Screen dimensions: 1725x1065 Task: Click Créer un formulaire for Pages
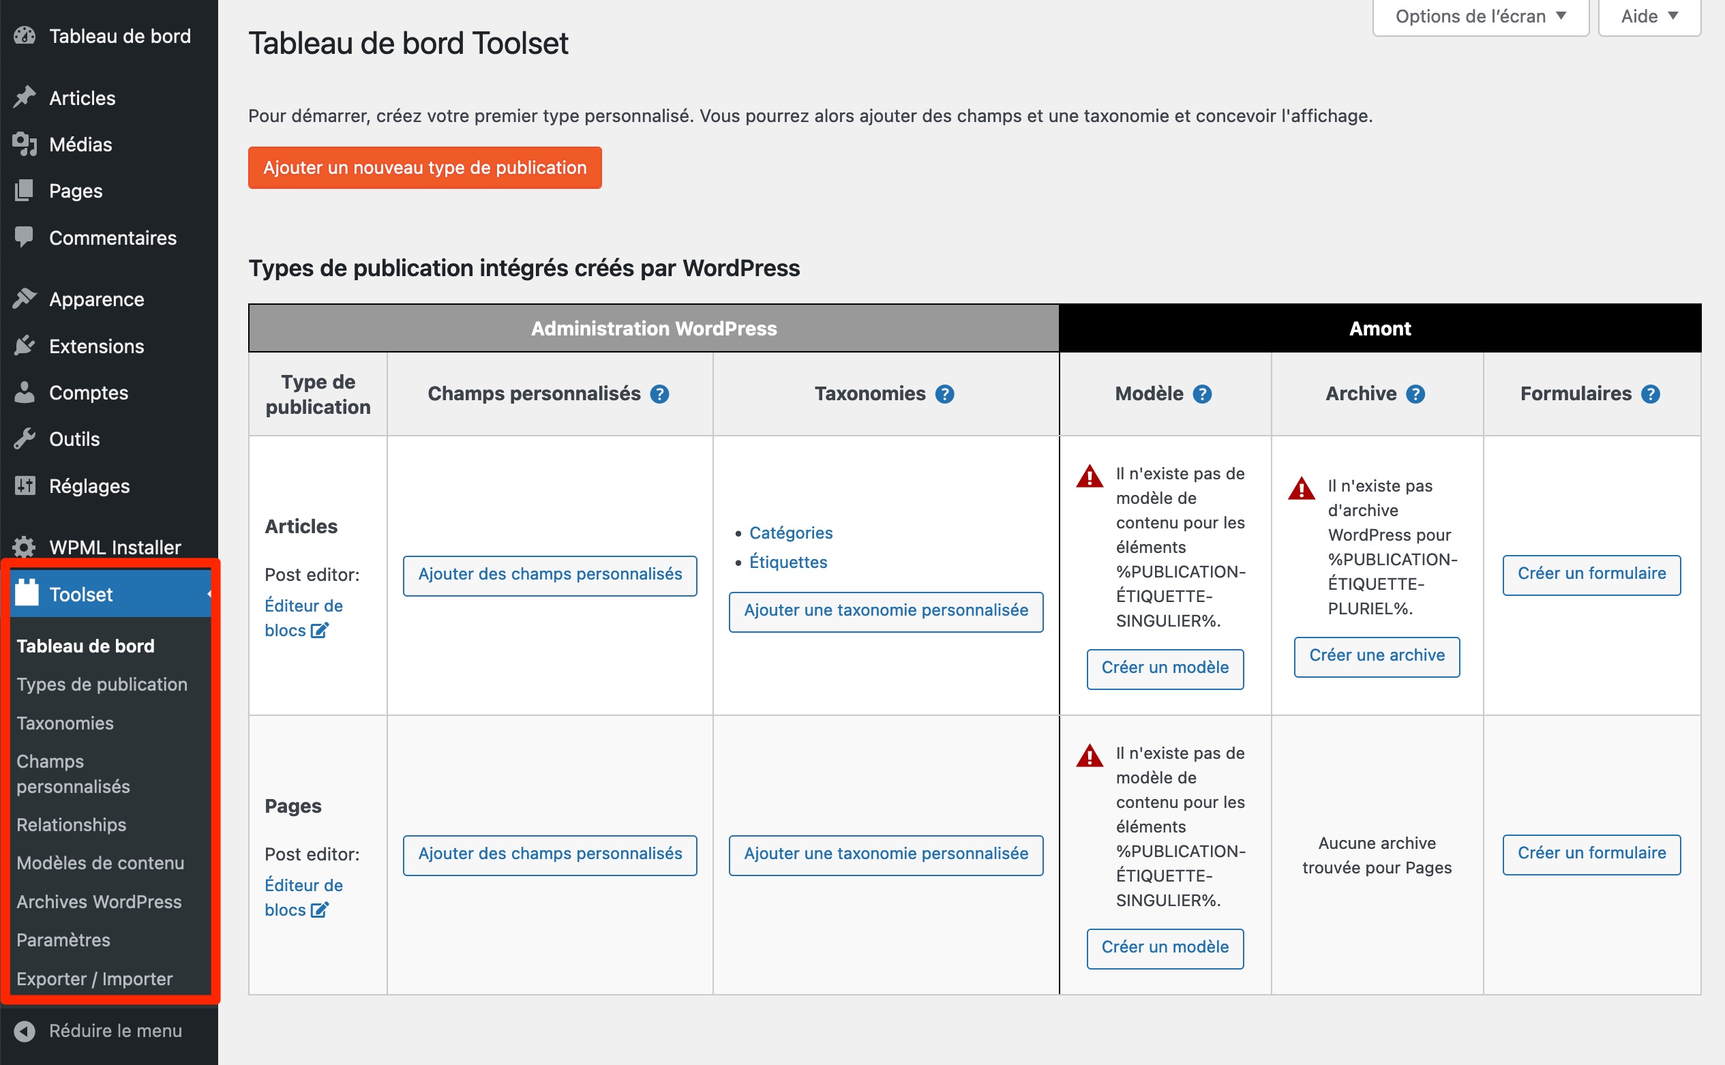[1592, 854]
